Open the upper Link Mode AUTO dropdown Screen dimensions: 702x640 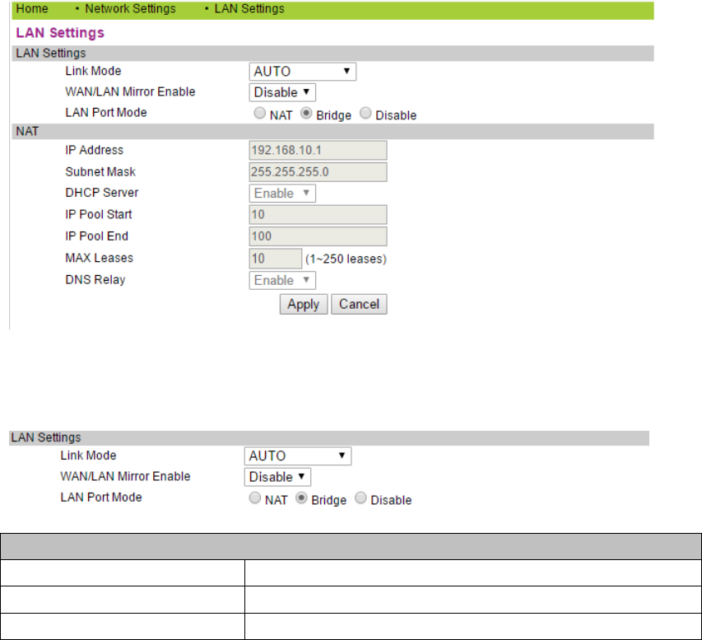(x=303, y=72)
